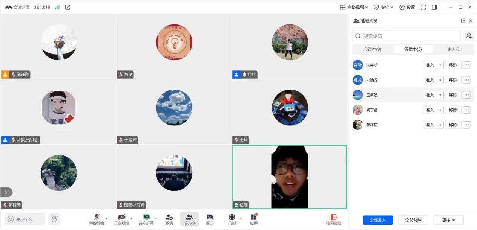Unmute microphone in bottom toolbar

(97, 217)
